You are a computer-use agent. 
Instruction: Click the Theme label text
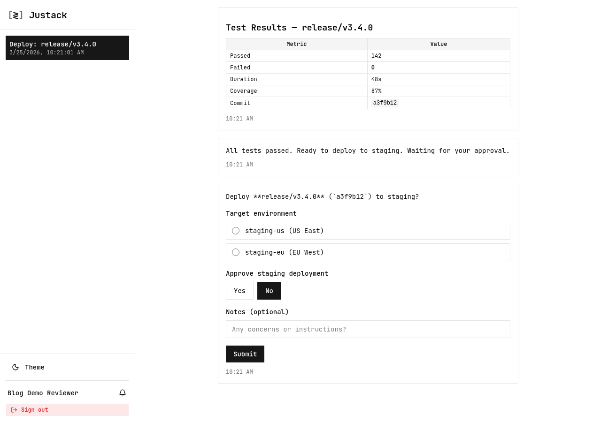pyautogui.click(x=35, y=367)
